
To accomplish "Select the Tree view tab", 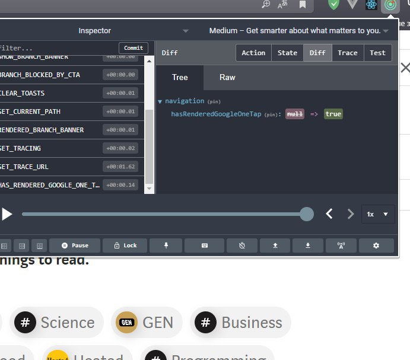I will (180, 77).
